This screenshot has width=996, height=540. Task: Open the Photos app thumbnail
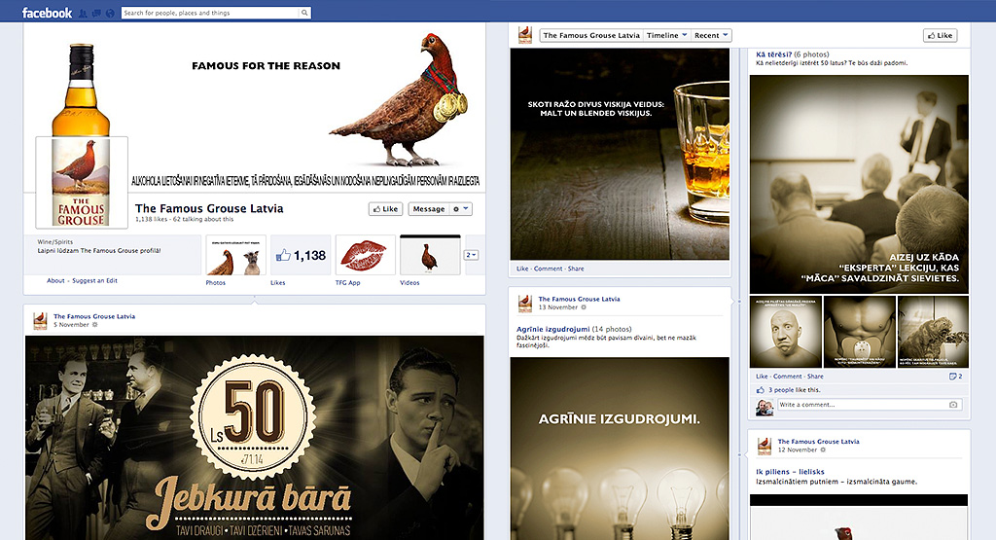(235, 255)
